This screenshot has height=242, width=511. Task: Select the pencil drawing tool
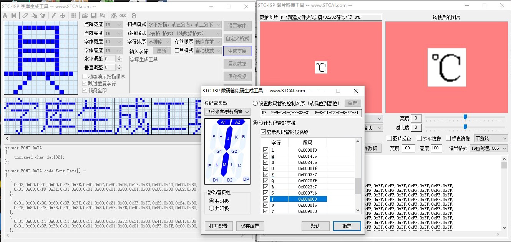click(x=54, y=16)
